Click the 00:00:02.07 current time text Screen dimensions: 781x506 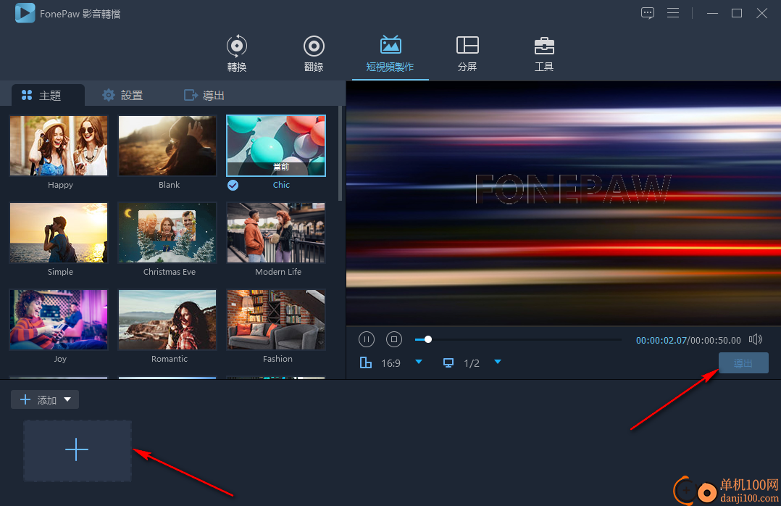click(661, 341)
